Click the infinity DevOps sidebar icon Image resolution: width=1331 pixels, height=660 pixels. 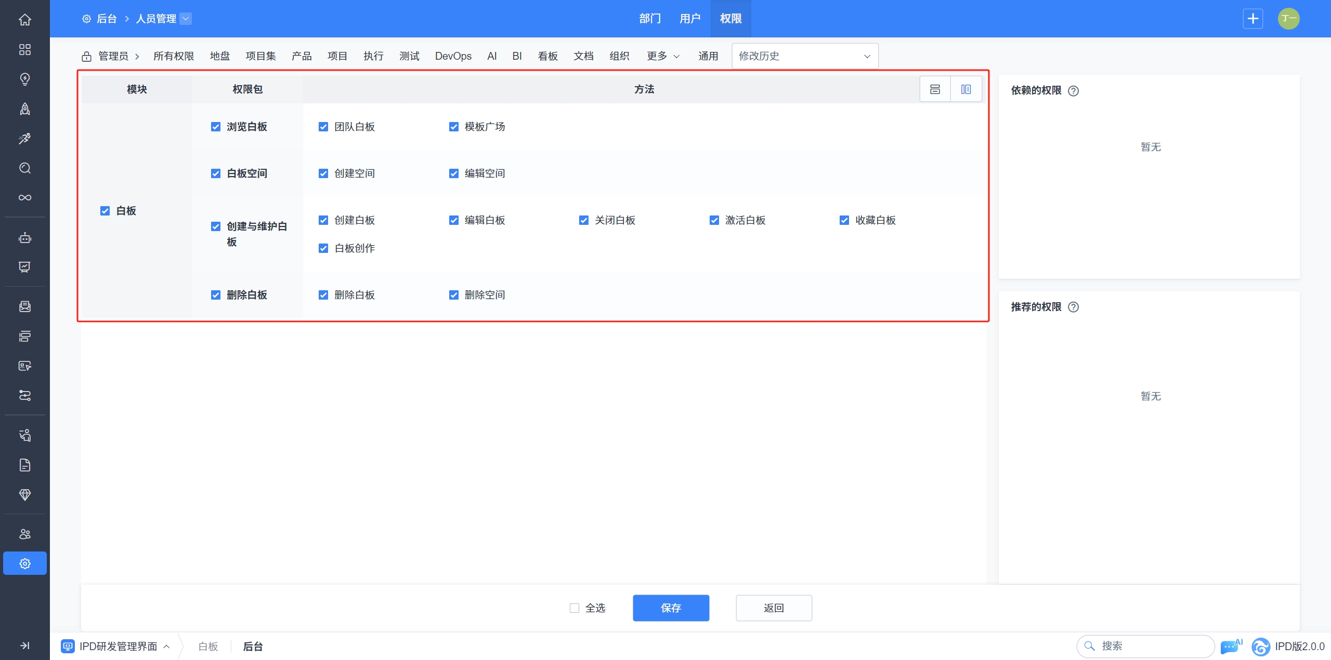coord(24,198)
